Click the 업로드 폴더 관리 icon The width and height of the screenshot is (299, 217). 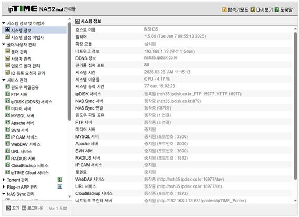[7, 65]
